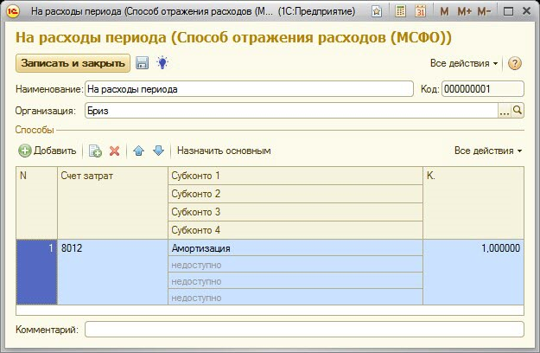This screenshot has width=540, height=353.
Task: Move row down with arrow icon
Action: pos(158,151)
